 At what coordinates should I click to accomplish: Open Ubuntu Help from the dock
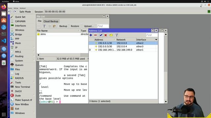[x=4, y=27]
